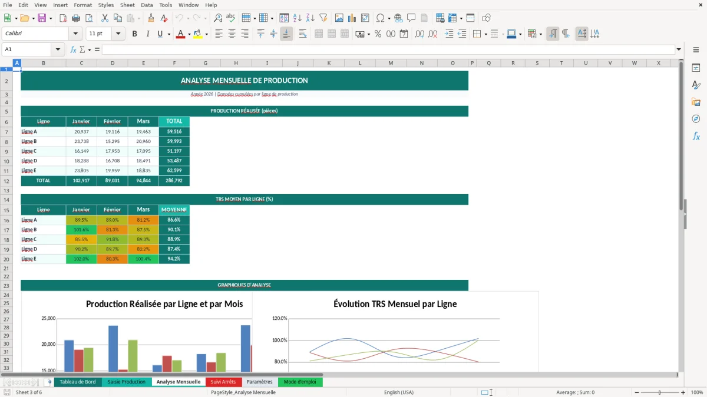Viewport: 707px width, 397px height.
Task: Expand the Name Box dropdown
Action: point(58,49)
